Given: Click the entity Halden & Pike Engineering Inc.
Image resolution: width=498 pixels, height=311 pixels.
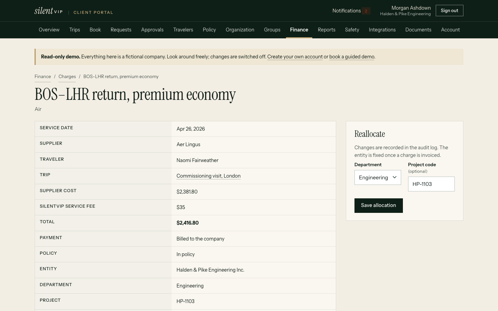Looking at the screenshot, I should pyautogui.click(x=210, y=270).
